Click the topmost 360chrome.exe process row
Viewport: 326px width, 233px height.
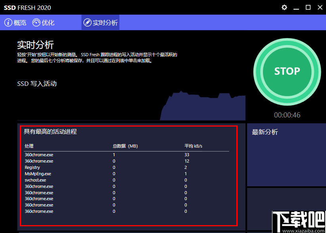38,155
